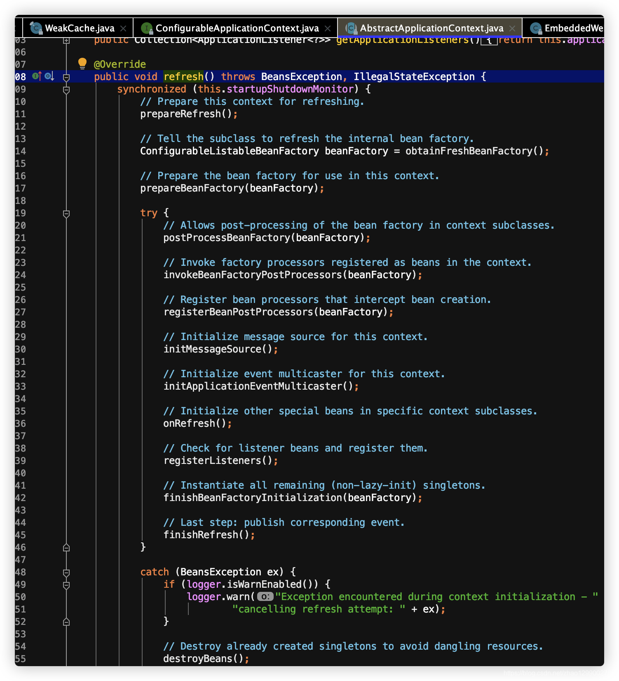This screenshot has height=681, width=619.
Task: Collapse the synchronized block fold marker
Action: (x=66, y=90)
